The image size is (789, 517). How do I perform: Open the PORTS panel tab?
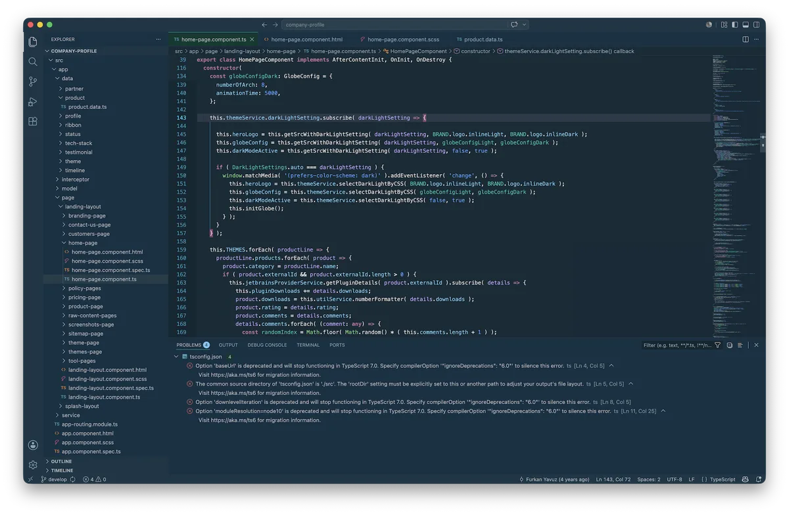(x=337, y=345)
